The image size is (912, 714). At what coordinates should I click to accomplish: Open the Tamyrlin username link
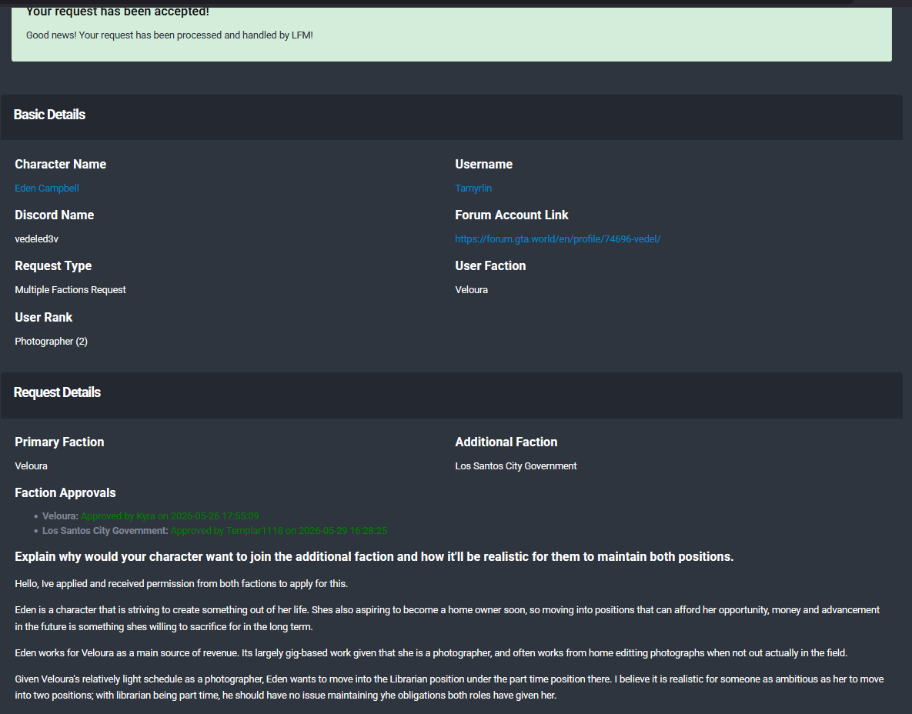click(473, 189)
